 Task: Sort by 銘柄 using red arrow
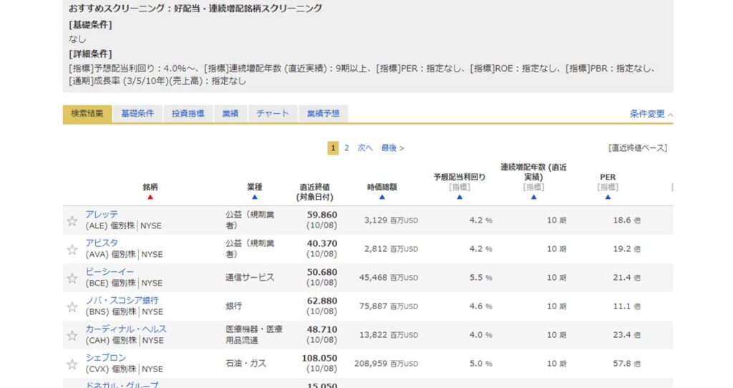tap(150, 198)
